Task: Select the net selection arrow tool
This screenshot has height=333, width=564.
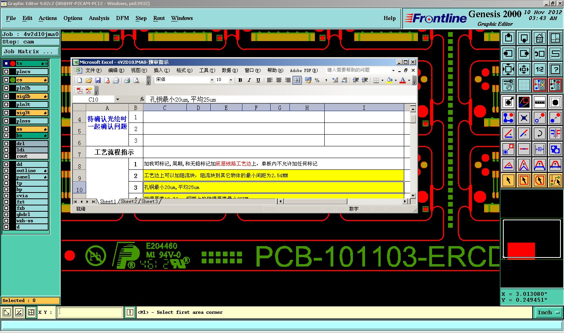Action: tap(555, 180)
